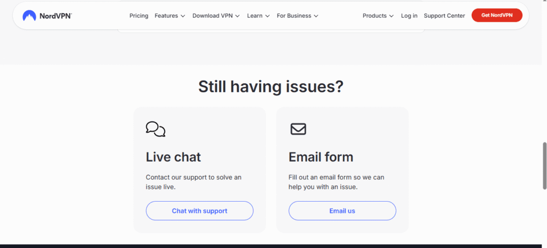
Task: Click the NordVPN wordmark text
Action: click(56, 15)
